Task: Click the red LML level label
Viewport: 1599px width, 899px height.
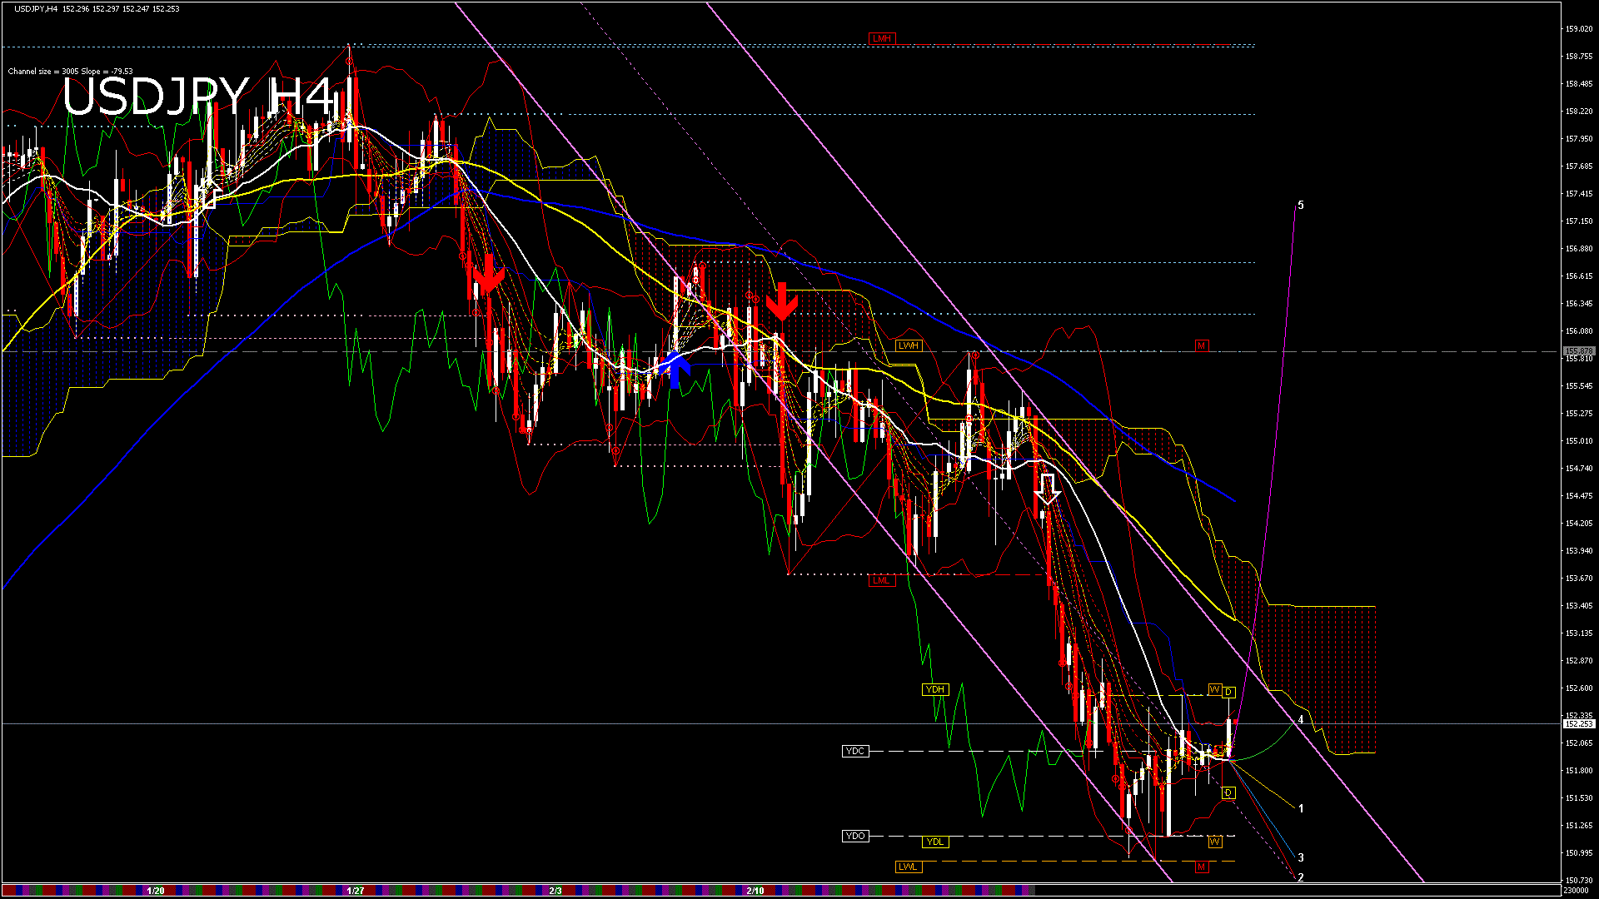Action: pyautogui.click(x=881, y=580)
